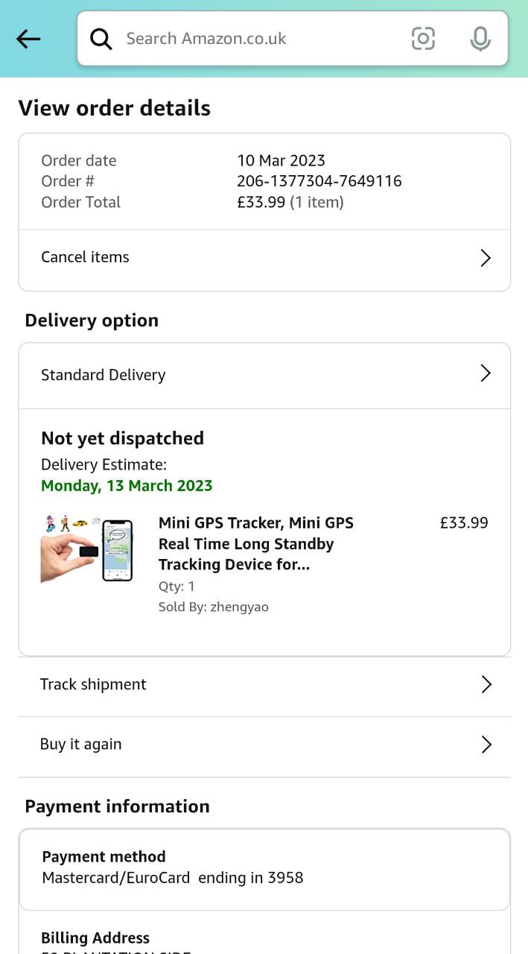Choose Buy it again row
The height and width of the screenshot is (954, 528).
pyautogui.click(x=80, y=745)
